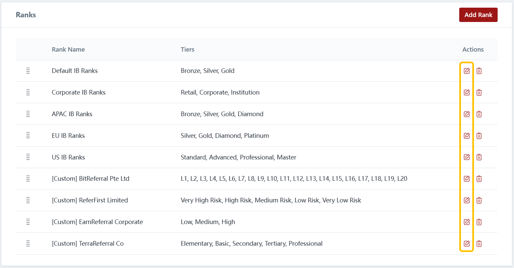
Task: Grab the drag handle for Corporate IB Ranks
Action: [28, 92]
